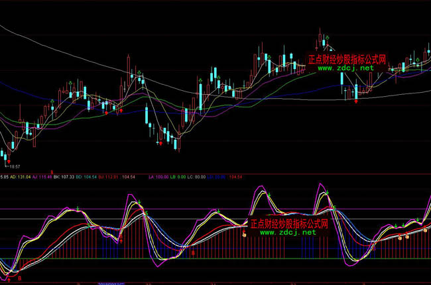Click the LA: 100.00 parameter label
431x285 pixels.
[x=158, y=177]
